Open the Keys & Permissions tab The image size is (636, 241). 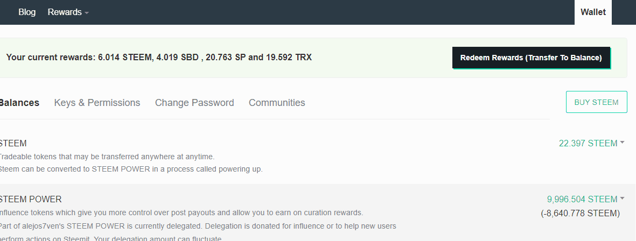click(97, 102)
